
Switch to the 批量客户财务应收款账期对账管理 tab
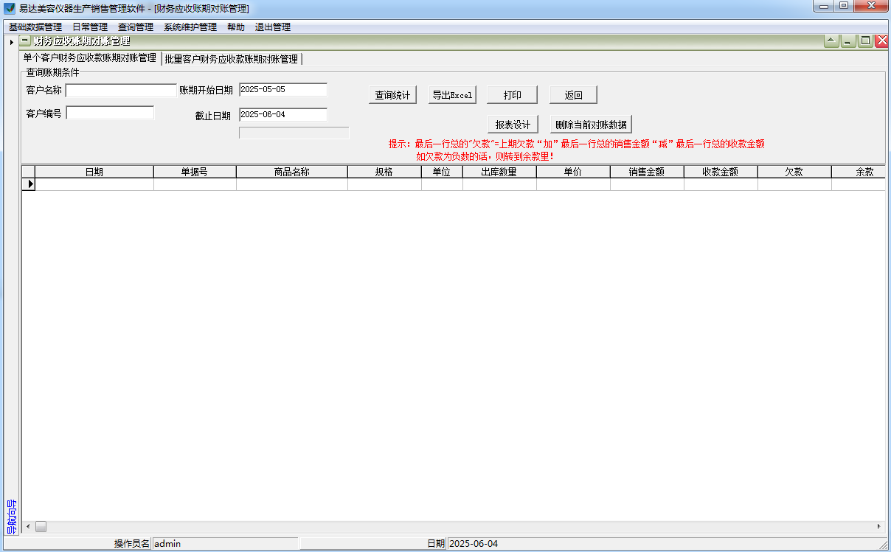click(x=233, y=58)
